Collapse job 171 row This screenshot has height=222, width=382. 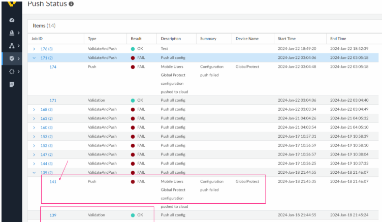click(34, 58)
